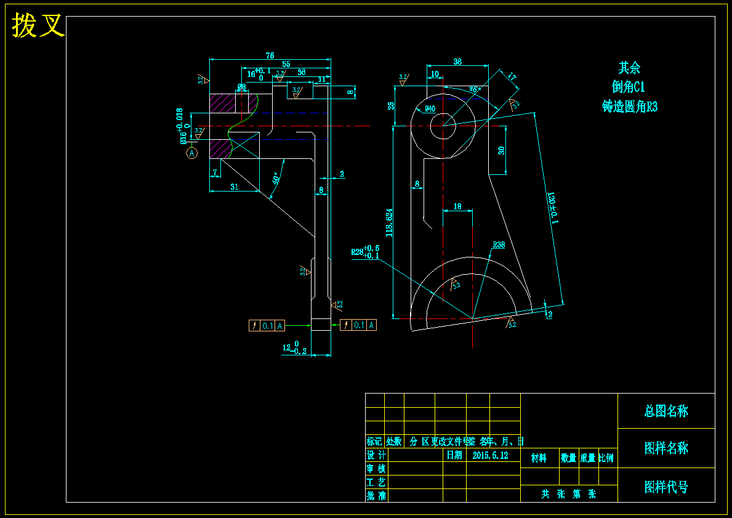Click the dimension value "10"

[435, 74]
